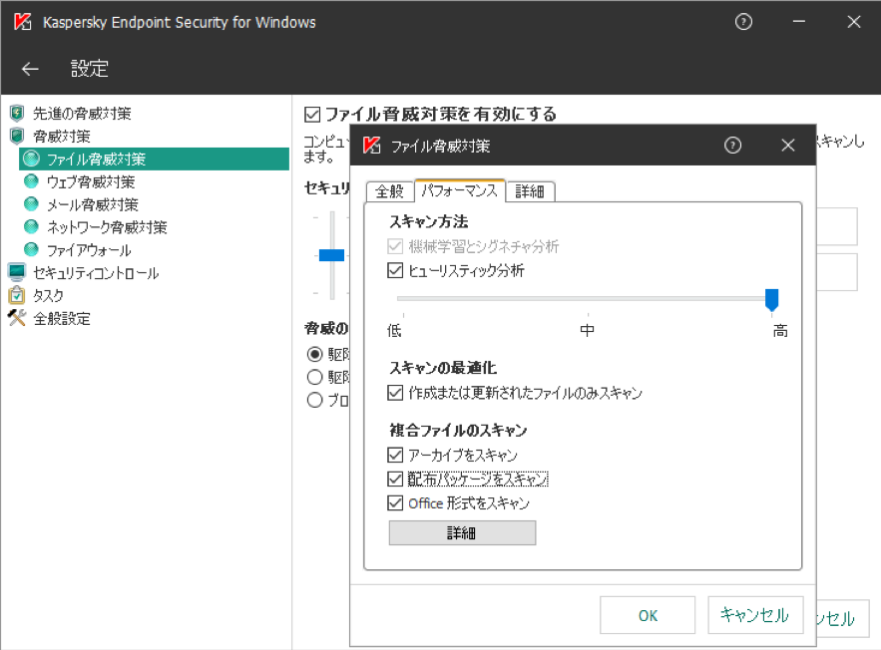Uncheck Office 形式をスキャン checkbox
The height and width of the screenshot is (650, 881).
pos(395,502)
